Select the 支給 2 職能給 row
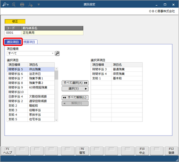Image resolution: width=179 pixels, height=162 pixels. coord(31,106)
